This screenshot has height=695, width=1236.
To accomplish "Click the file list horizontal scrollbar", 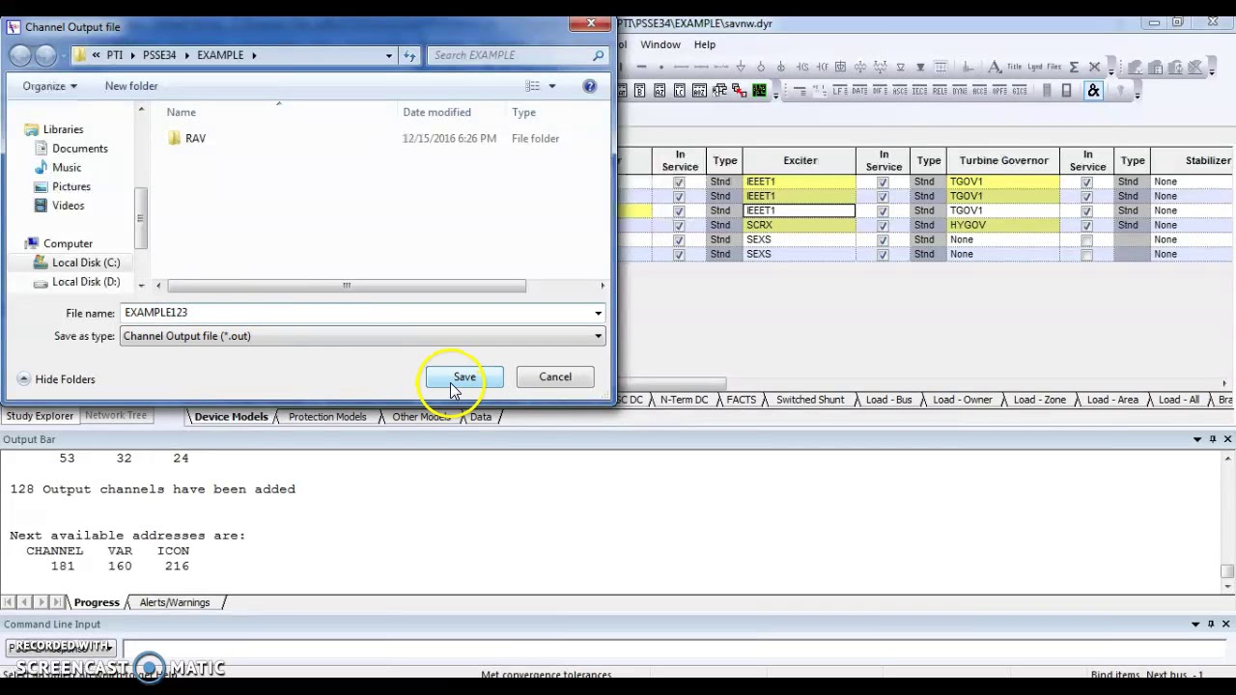I will (x=347, y=286).
